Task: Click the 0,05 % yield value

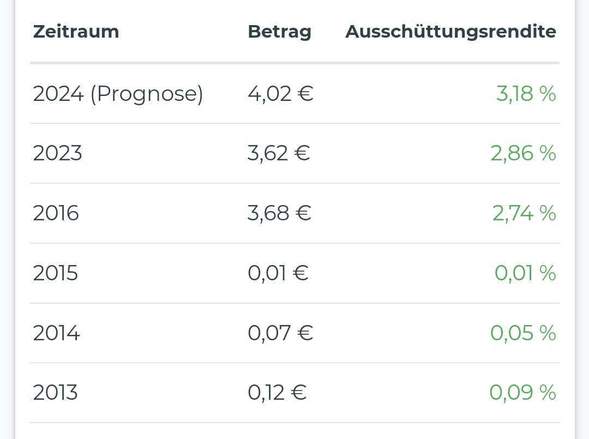Action: [523, 333]
